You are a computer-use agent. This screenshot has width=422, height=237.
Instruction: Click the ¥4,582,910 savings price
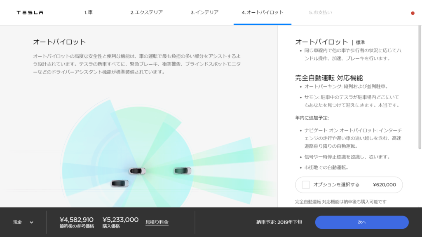click(76, 220)
